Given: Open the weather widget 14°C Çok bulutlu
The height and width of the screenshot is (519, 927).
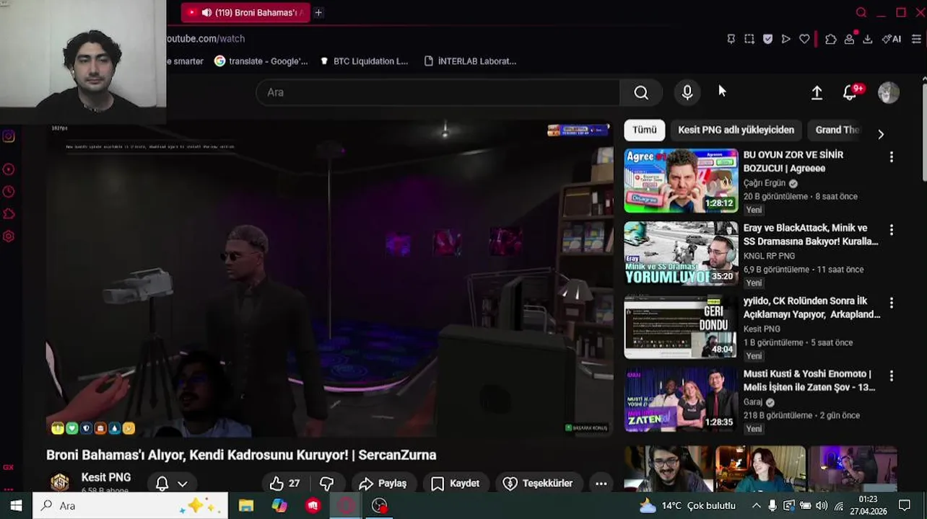Looking at the screenshot, I should coord(687,505).
